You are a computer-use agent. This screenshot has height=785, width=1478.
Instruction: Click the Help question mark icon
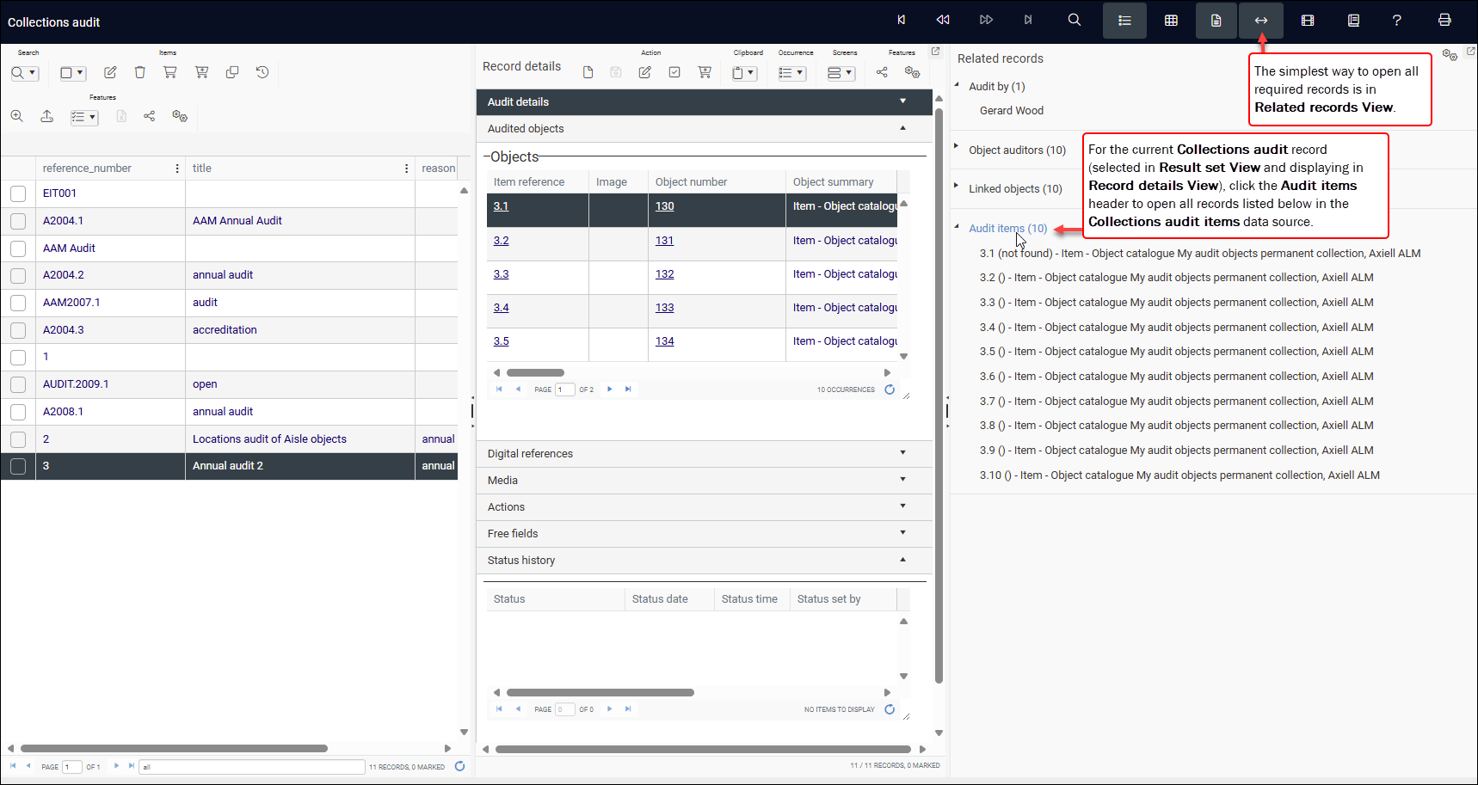coord(1397,21)
